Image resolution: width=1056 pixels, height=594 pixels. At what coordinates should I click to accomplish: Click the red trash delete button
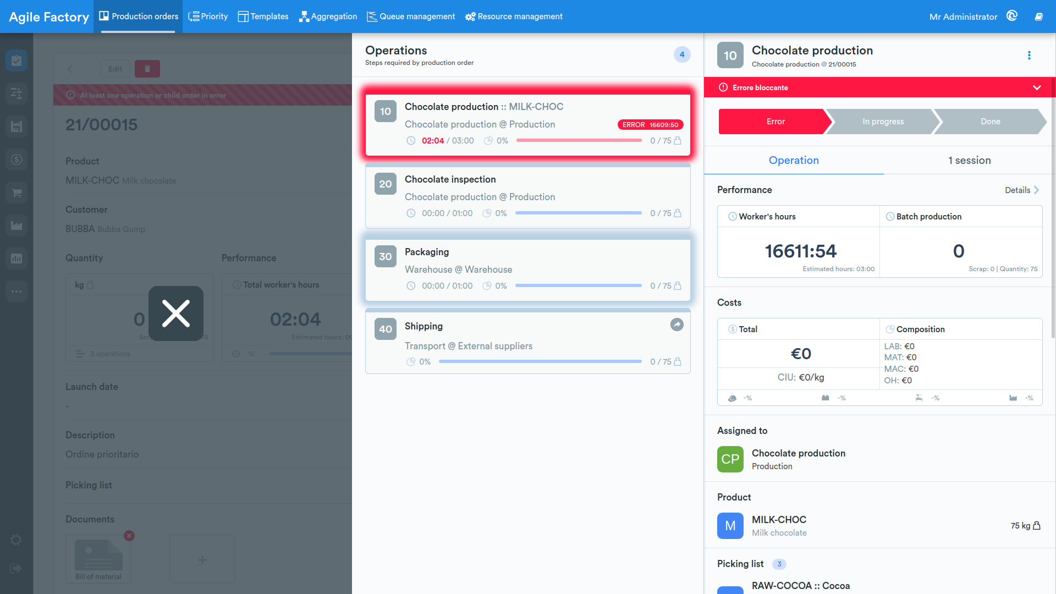[147, 69]
